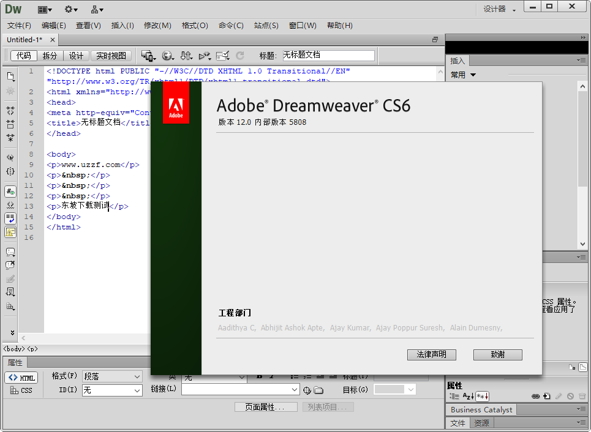
Task: Show more coding toolbar tools chevron
Action: pyautogui.click(x=12, y=333)
